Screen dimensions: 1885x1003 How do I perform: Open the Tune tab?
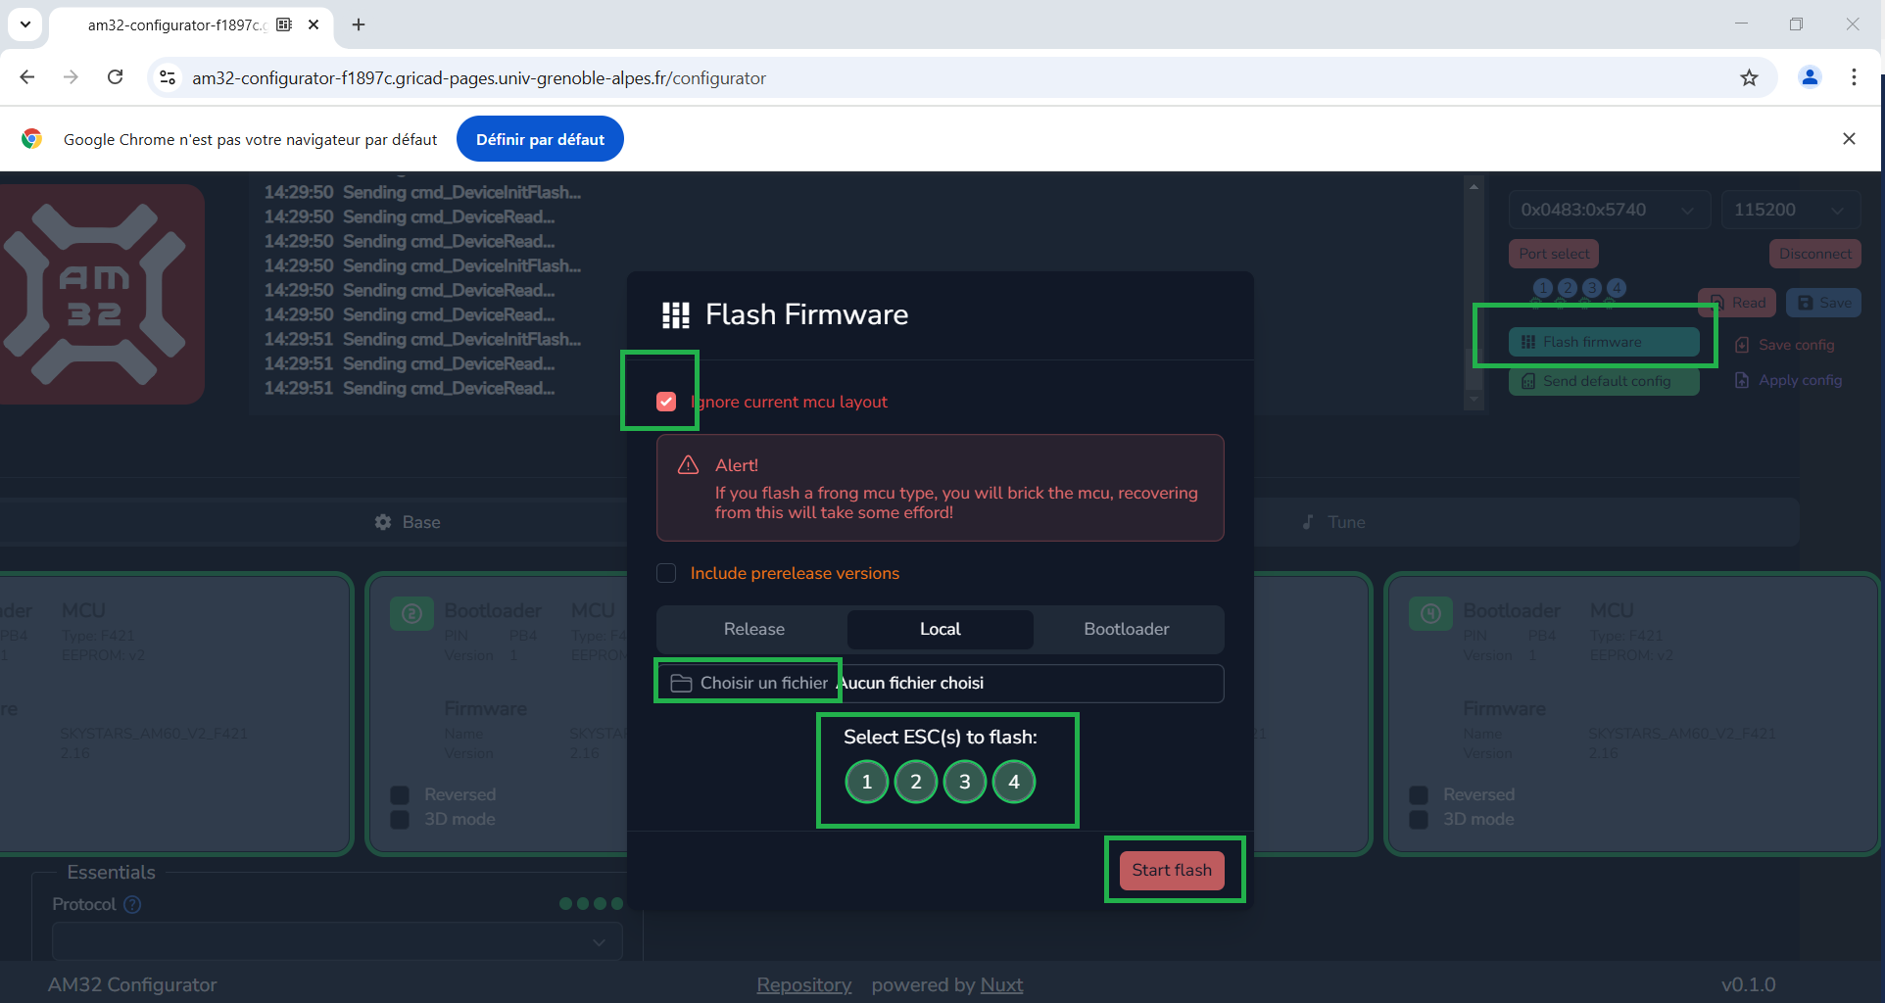coord(1332,522)
